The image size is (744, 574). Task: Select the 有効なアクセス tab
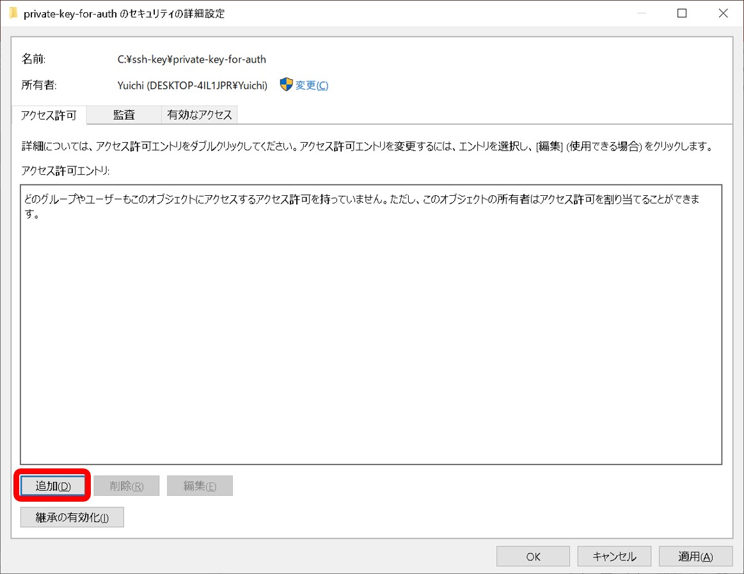point(200,115)
